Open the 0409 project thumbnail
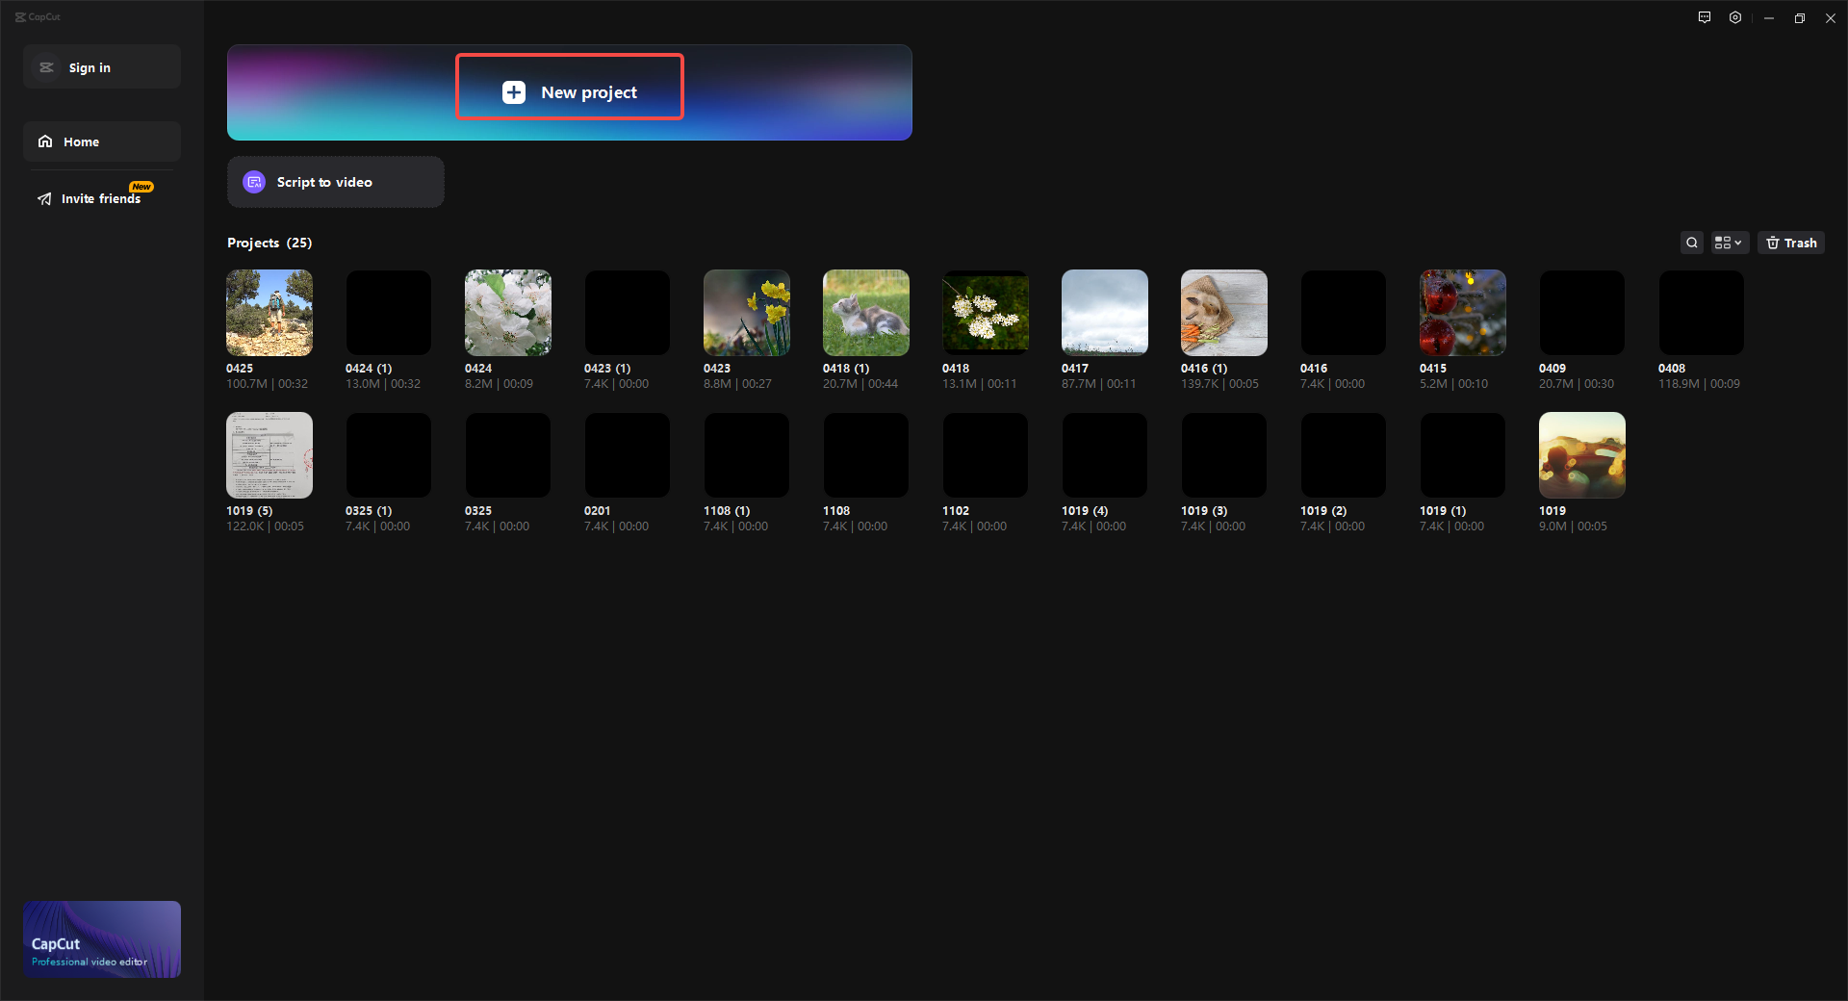This screenshot has height=1001, width=1848. pyautogui.click(x=1582, y=313)
